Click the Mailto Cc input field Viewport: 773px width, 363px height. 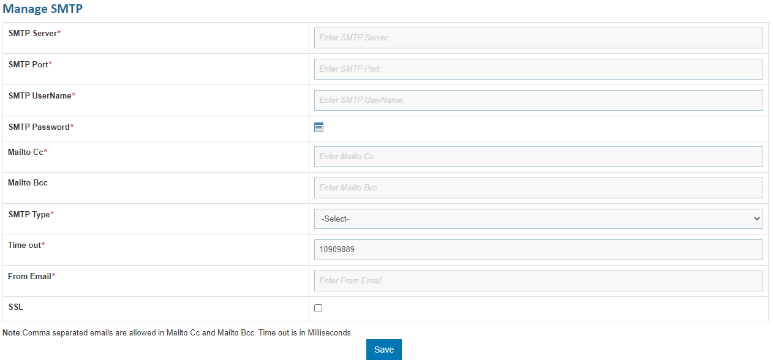538,156
